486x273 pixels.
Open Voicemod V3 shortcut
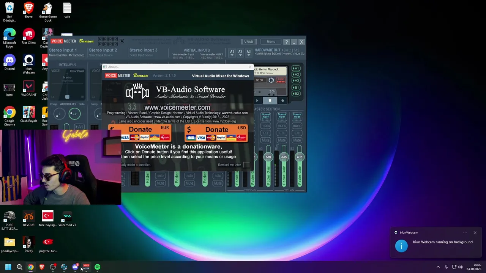pyautogui.click(x=67, y=218)
